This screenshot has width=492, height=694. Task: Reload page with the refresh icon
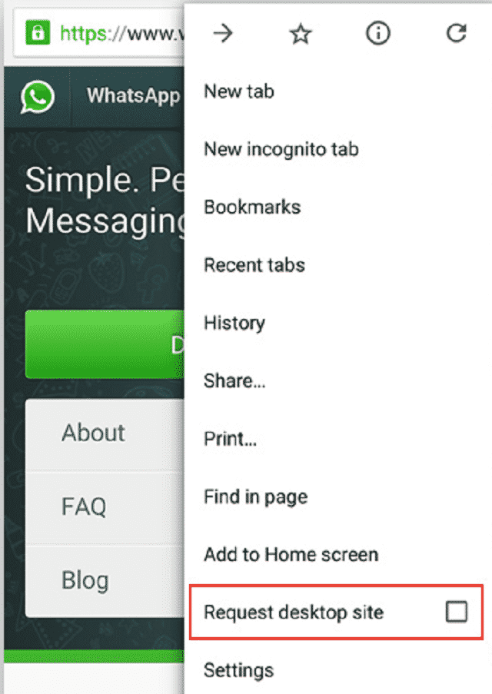pos(456,33)
